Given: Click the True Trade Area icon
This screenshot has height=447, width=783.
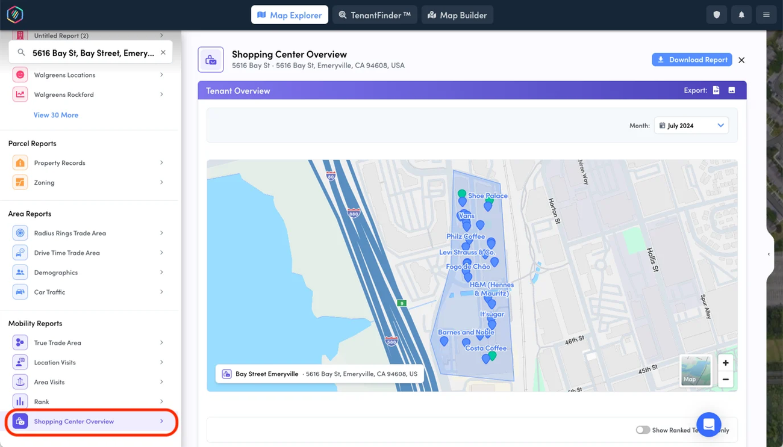Looking at the screenshot, I should (20, 343).
